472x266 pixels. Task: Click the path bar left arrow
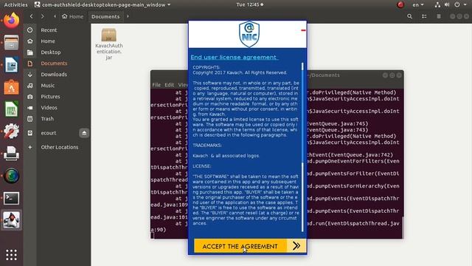(x=55, y=16)
